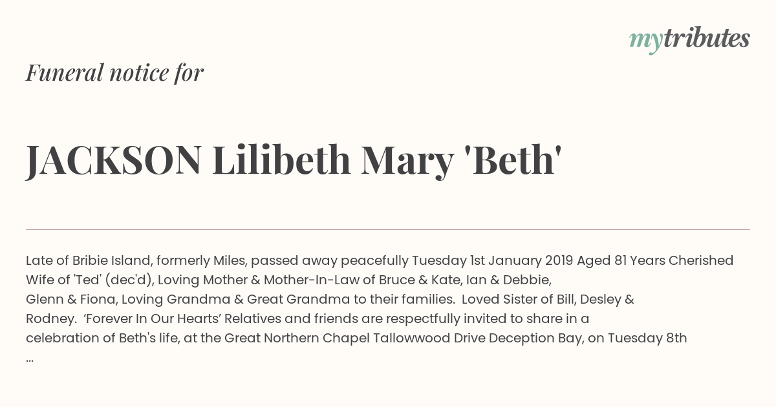
Task: Click the middle name Mary in the heading
Action: (x=407, y=160)
